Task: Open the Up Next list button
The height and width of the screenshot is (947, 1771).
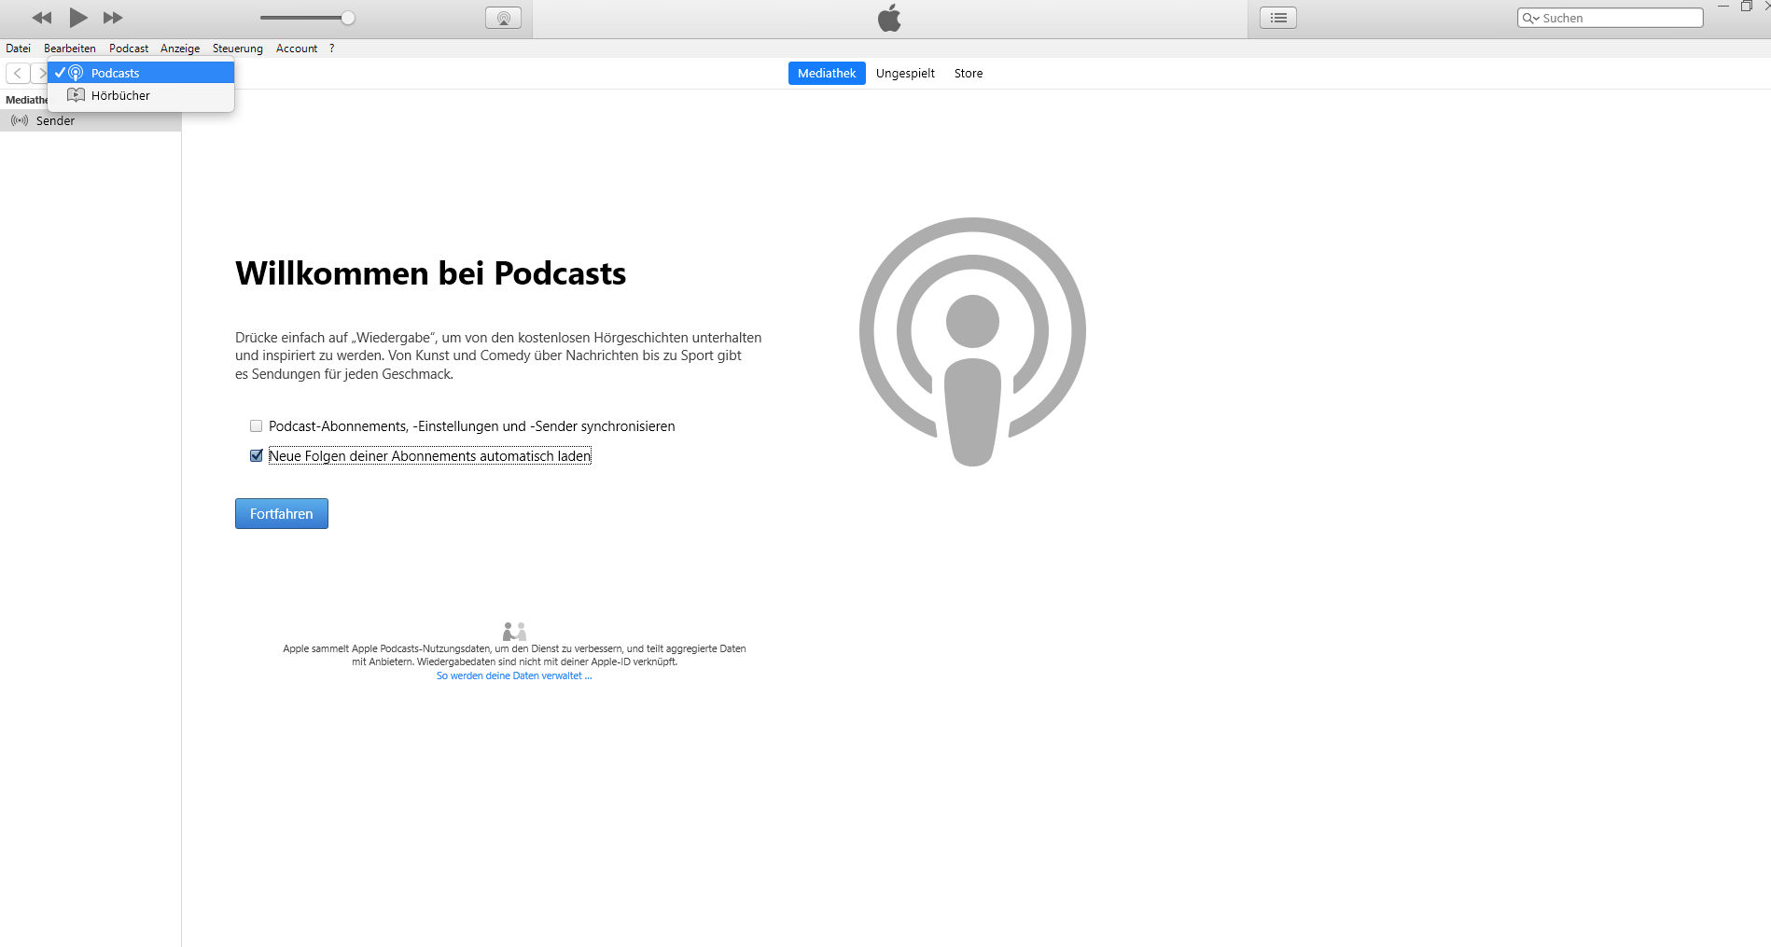Action: (x=1278, y=18)
